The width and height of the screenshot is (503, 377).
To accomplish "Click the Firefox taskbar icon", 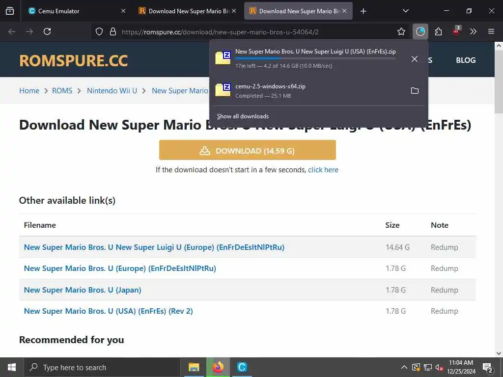I will pyautogui.click(x=218, y=367).
